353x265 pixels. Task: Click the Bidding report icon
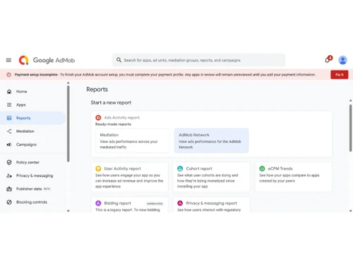[98, 203]
